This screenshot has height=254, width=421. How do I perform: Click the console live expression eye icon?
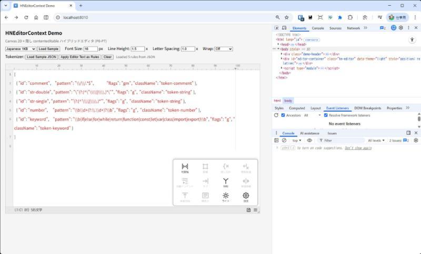[x=309, y=141]
